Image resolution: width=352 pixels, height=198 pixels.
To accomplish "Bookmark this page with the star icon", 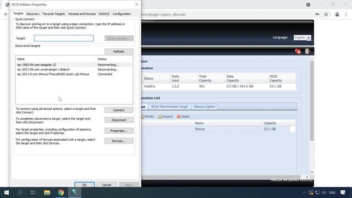I will (x=326, y=14).
